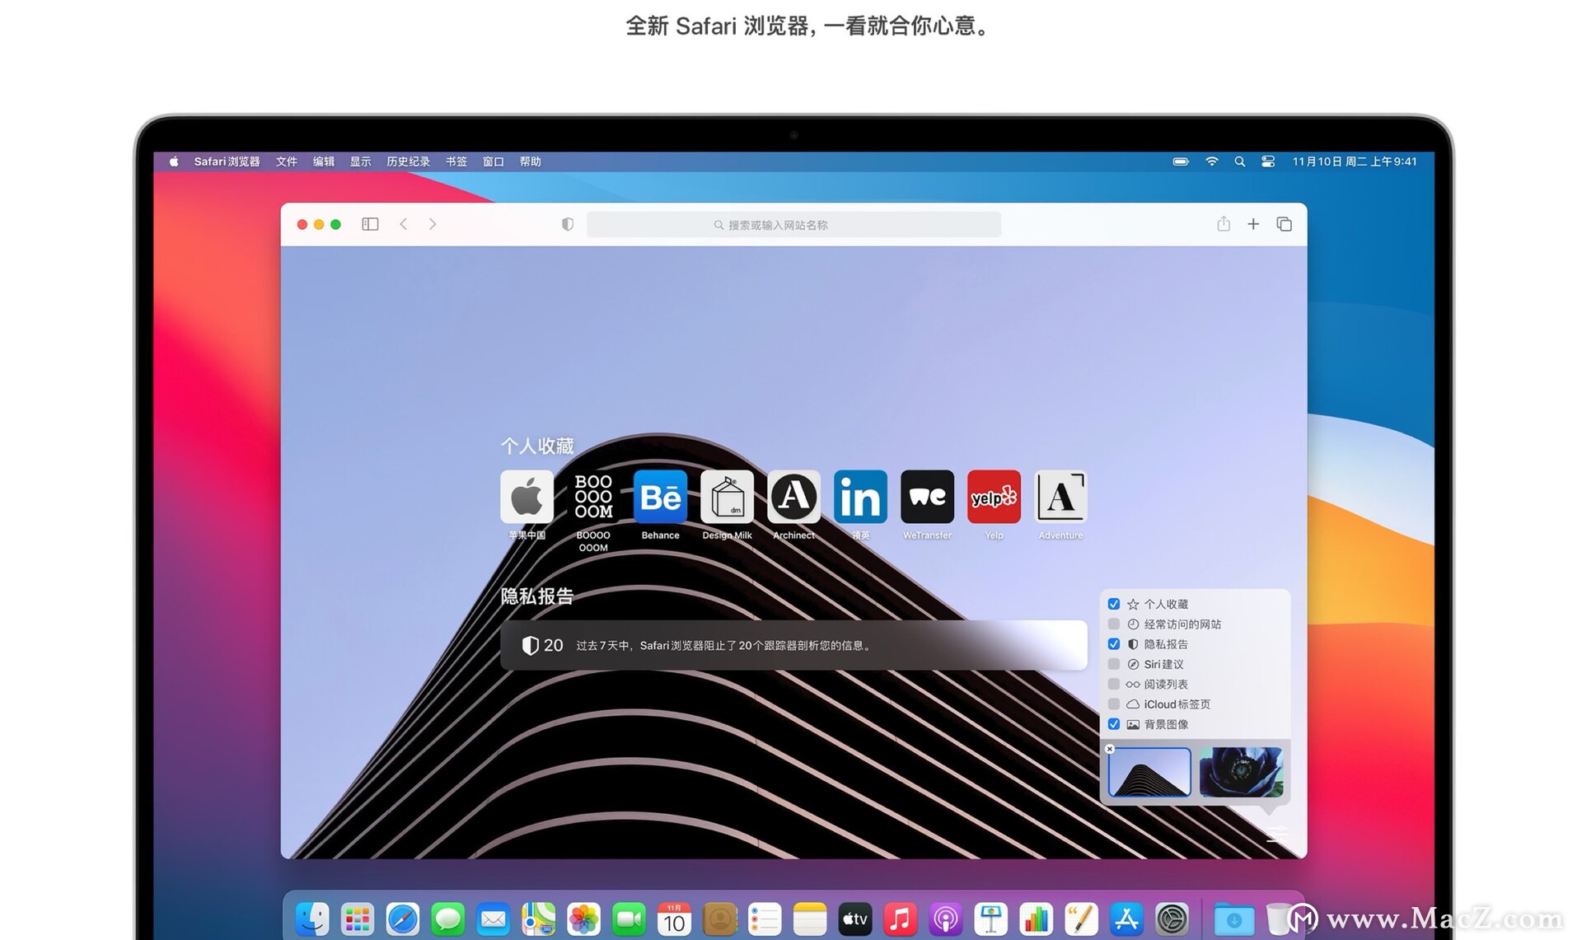The width and height of the screenshot is (1582, 940).
Task: Enable the Siri建议 checkbox
Action: coord(1114,664)
